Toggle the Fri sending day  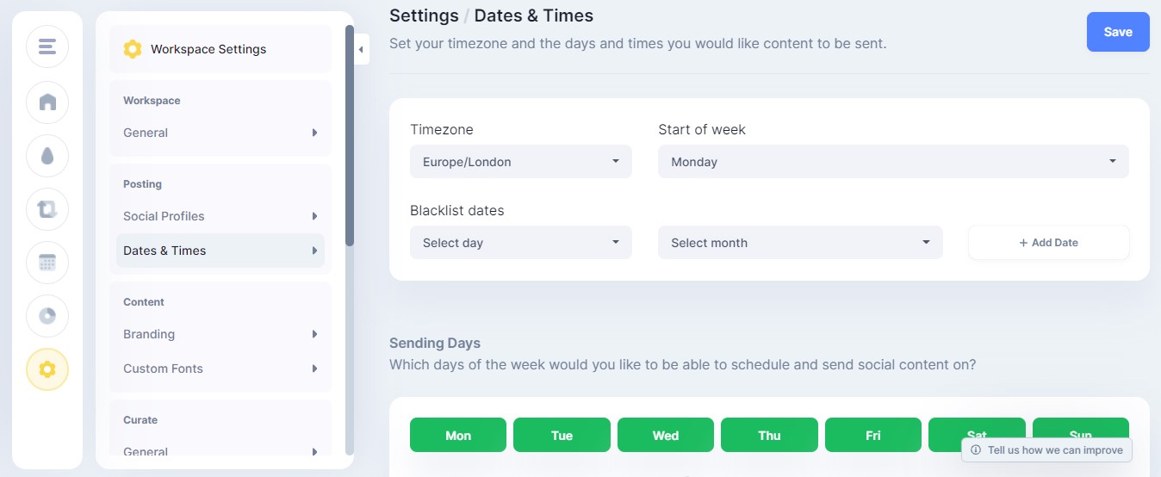click(x=873, y=435)
